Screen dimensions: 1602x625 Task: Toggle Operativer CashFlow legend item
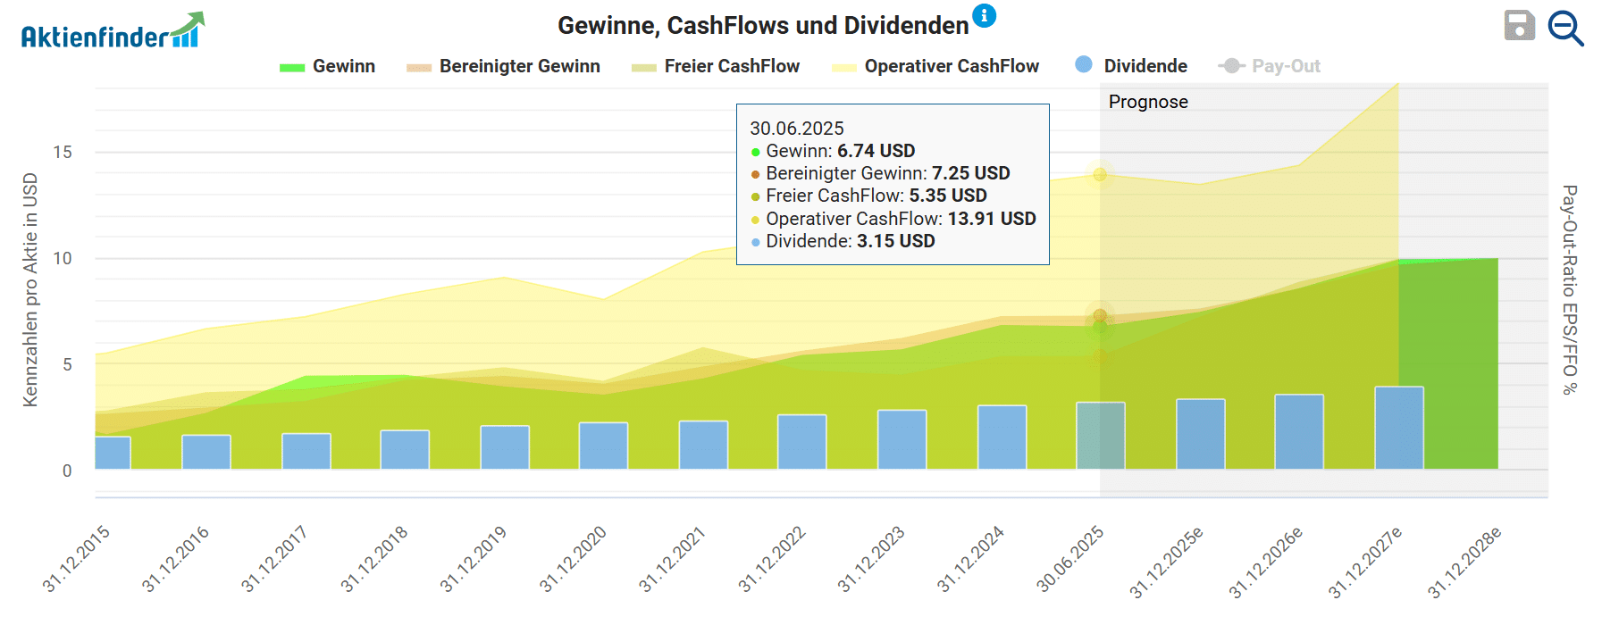tap(952, 66)
